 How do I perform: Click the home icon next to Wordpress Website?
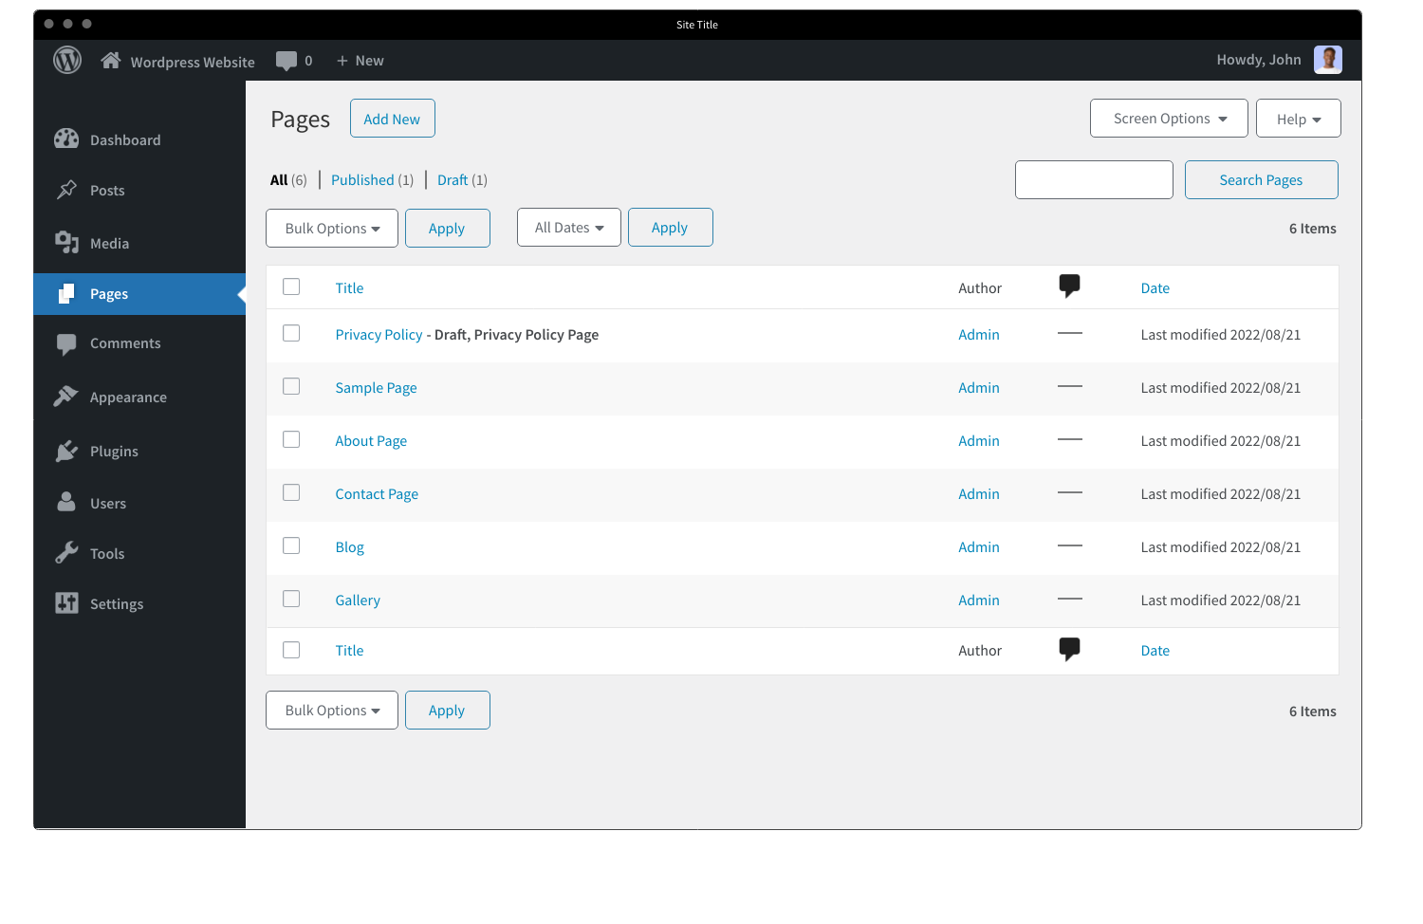point(111,59)
